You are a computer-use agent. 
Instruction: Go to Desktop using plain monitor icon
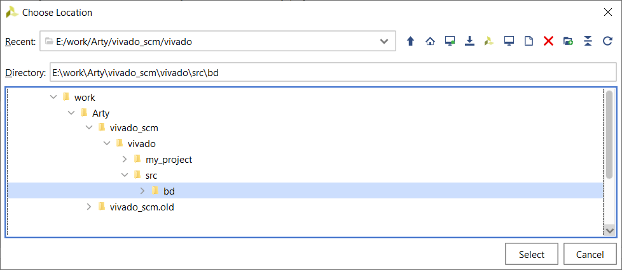pos(509,41)
